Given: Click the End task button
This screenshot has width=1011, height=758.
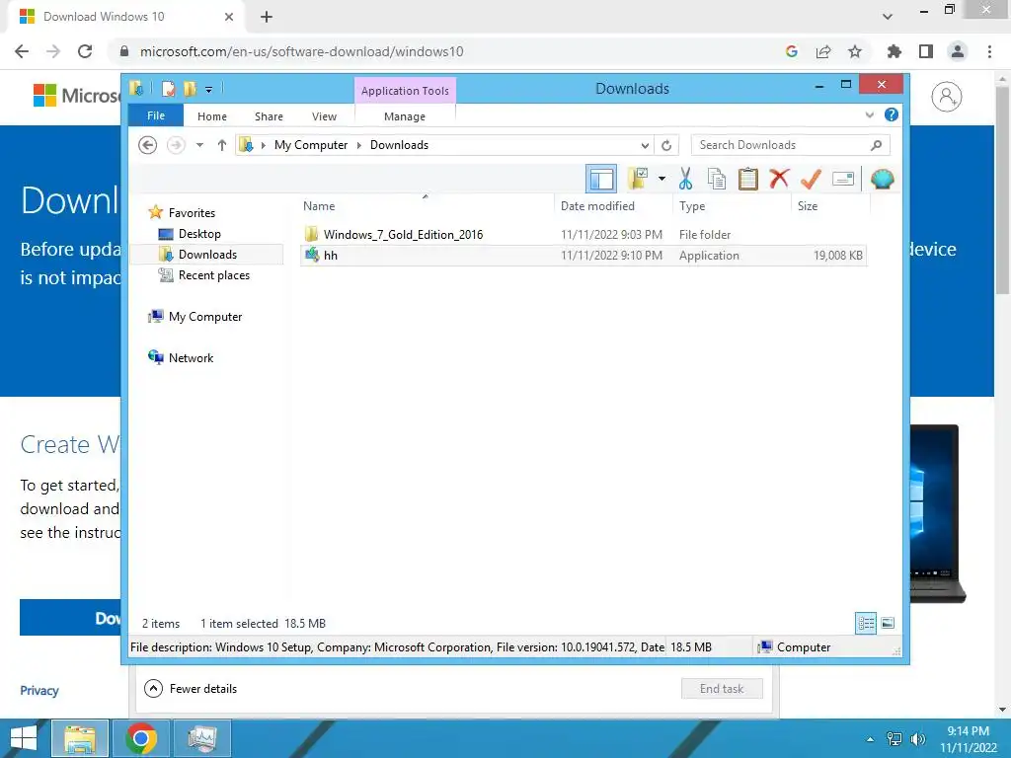Looking at the screenshot, I should 722,688.
